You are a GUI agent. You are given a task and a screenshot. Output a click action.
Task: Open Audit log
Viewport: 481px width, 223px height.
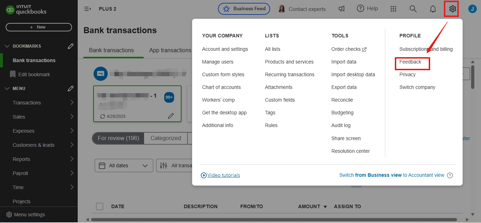pyautogui.click(x=341, y=125)
